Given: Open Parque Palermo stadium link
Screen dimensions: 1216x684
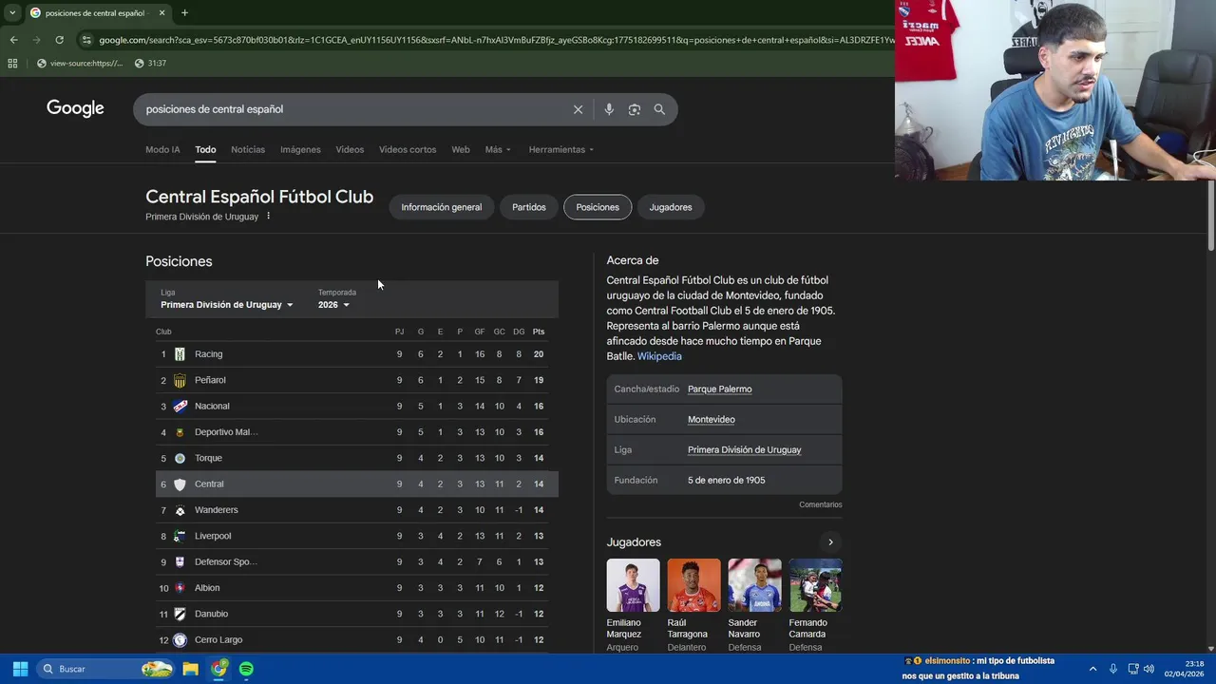Looking at the screenshot, I should click(719, 389).
